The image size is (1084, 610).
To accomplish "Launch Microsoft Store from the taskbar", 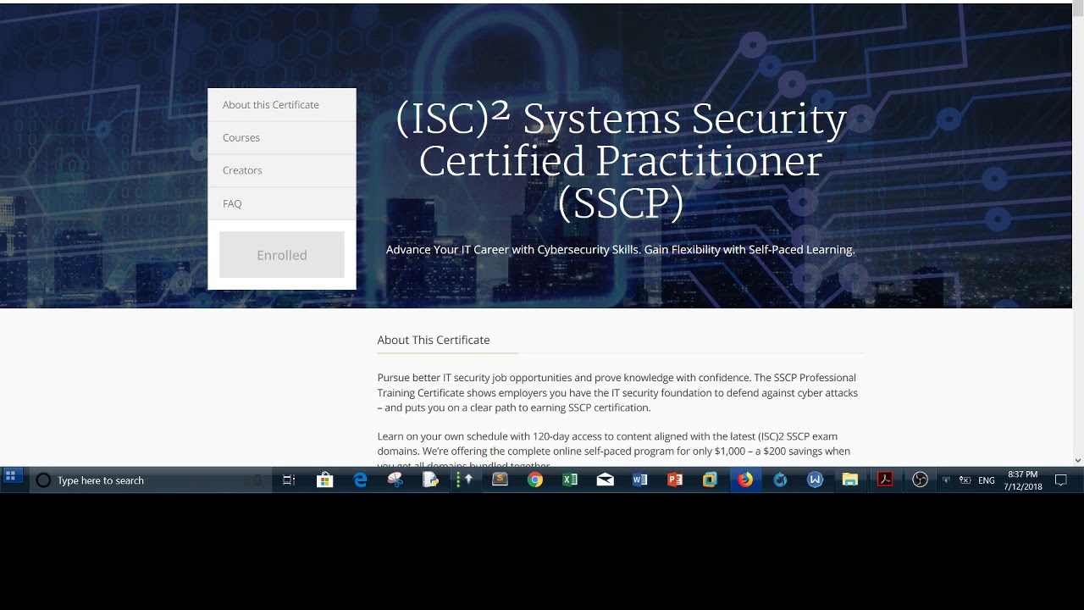I will [325, 480].
